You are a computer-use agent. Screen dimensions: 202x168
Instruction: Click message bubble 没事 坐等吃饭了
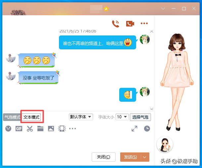click(38, 78)
